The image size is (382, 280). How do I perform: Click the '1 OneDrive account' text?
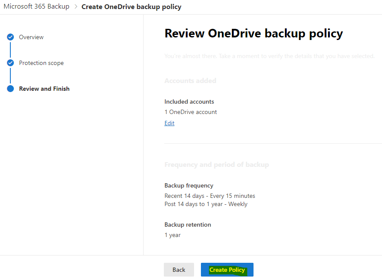(x=191, y=112)
